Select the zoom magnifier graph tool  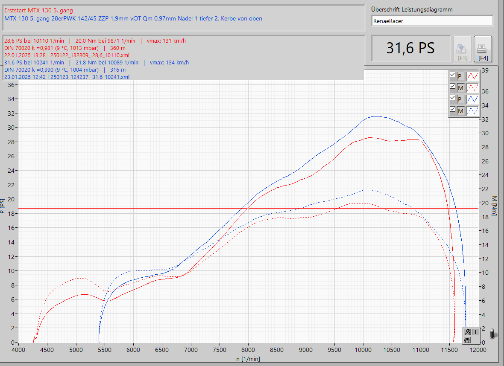pyautogui.click(x=468, y=332)
